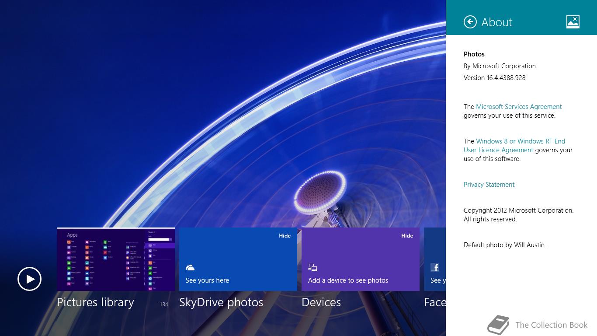Screen dimensions: 597x336
Task: Select 'Add a device to see photos' tile
Action: [x=361, y=259]
